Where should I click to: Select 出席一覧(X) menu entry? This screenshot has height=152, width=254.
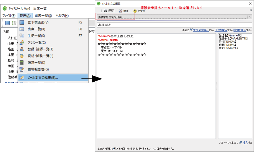click(53, 29)
